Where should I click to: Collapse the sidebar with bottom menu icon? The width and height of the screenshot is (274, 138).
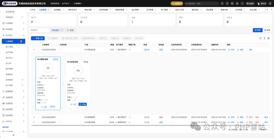coord(13,135)
